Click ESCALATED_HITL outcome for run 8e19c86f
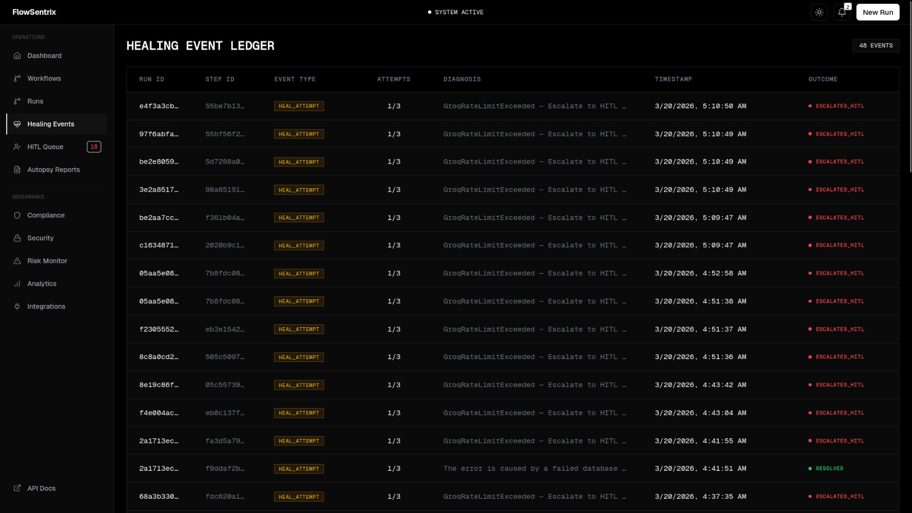 (836, 385)
